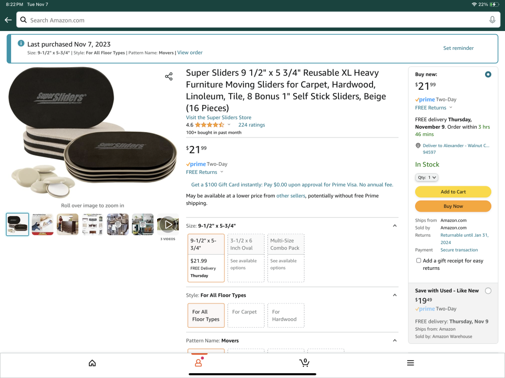
Task: Check the gift receipt checkbox
Action: pos(418,260)
